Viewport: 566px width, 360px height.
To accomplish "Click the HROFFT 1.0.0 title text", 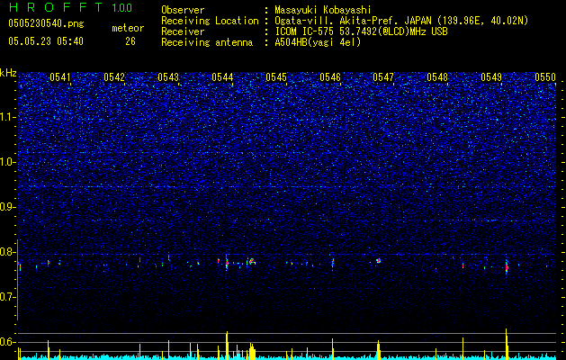I will 70,7.
